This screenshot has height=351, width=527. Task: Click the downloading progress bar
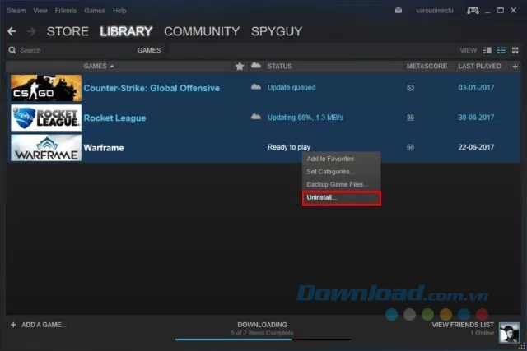tap(262, 338)
